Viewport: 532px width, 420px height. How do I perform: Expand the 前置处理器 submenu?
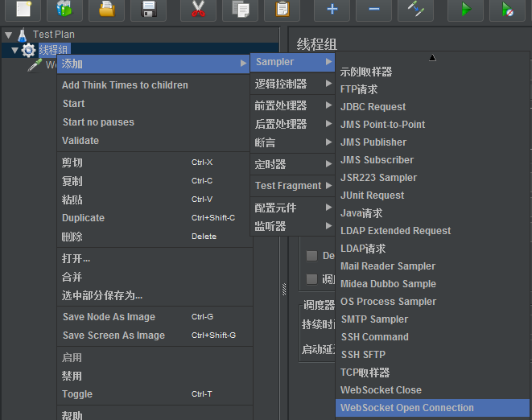point(292,105)
